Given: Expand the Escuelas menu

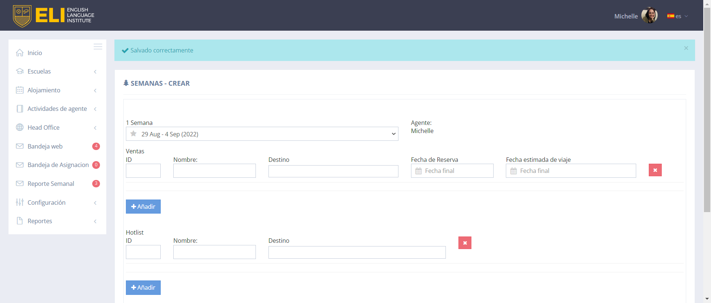Looking at the screenshot, I should tap(39, 71).
